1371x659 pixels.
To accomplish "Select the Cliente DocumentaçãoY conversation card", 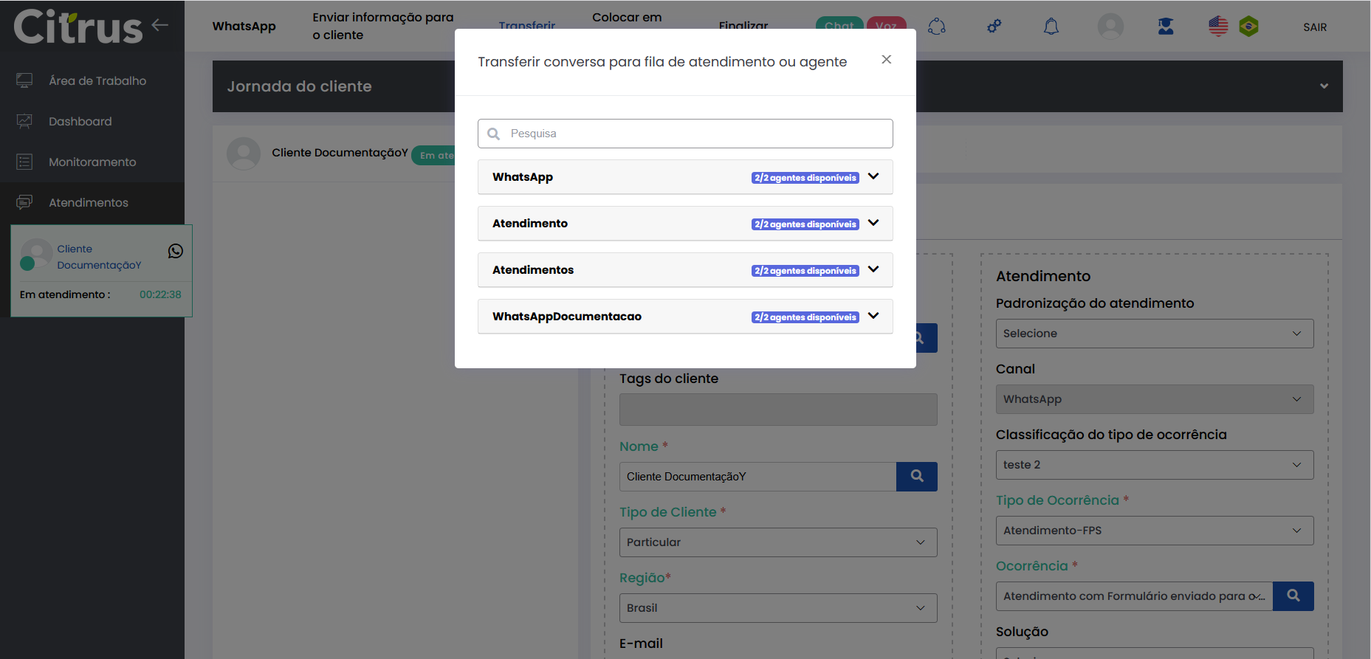I will (x=101, y=270).
